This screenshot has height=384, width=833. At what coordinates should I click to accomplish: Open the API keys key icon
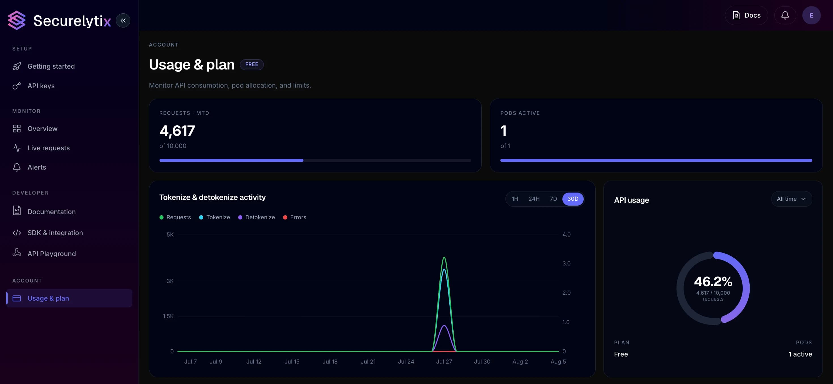click(16, 86)
